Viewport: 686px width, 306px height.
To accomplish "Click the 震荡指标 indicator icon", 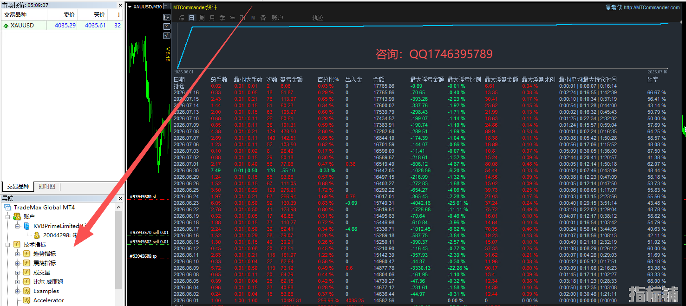I will [x=27, y=263].
